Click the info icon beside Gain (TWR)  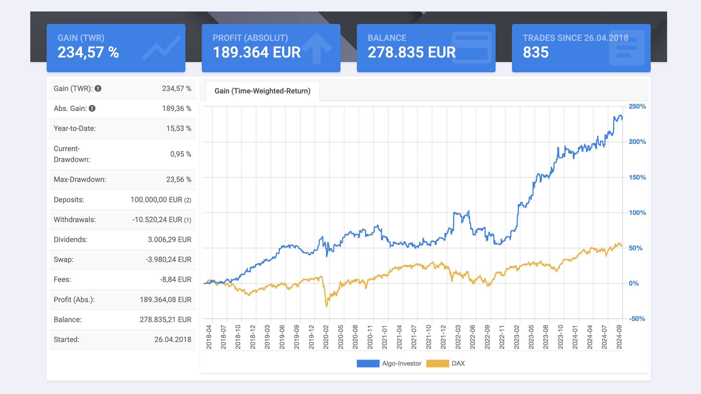(98, 89)
